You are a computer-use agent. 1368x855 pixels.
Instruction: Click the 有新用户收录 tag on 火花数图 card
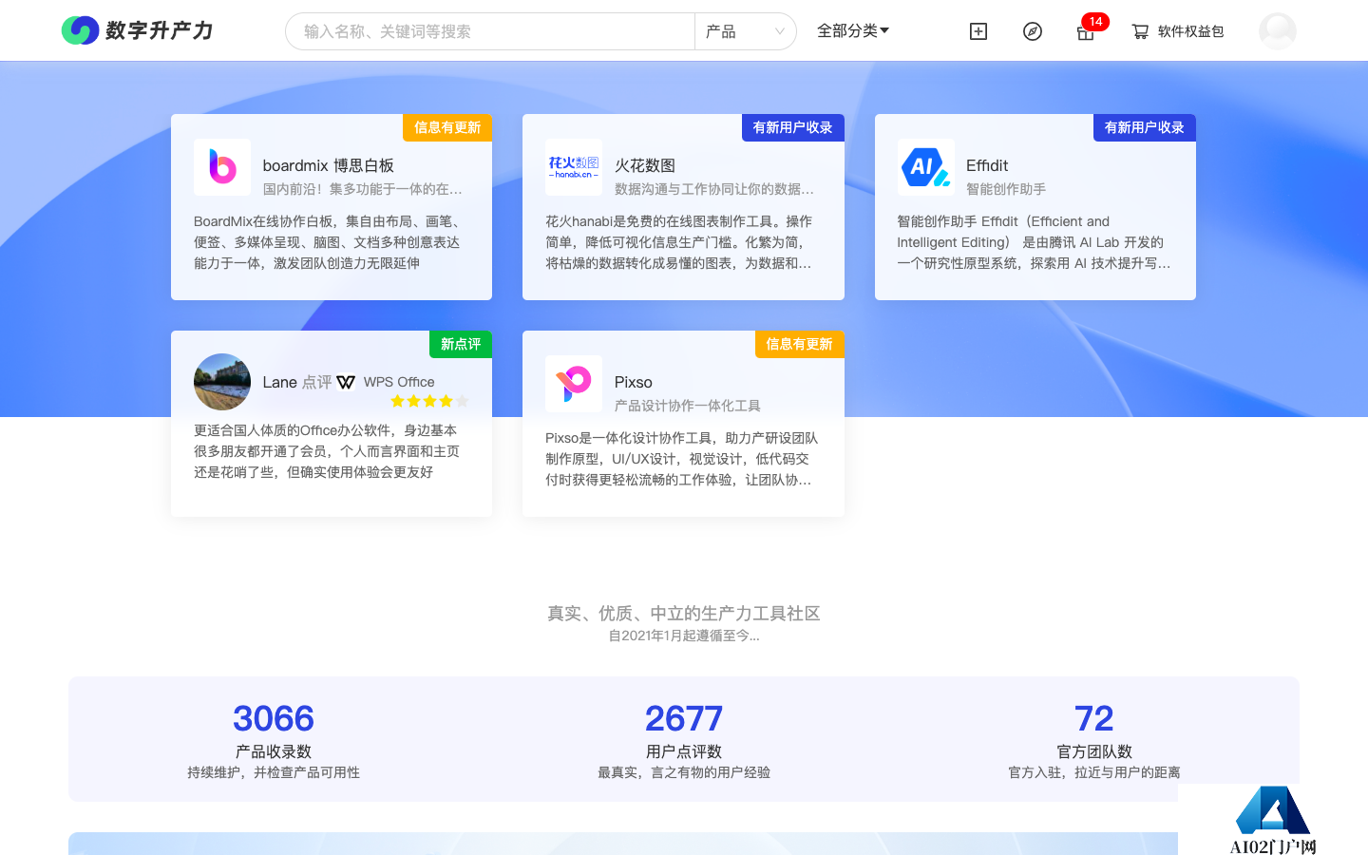tap(792, 127)
